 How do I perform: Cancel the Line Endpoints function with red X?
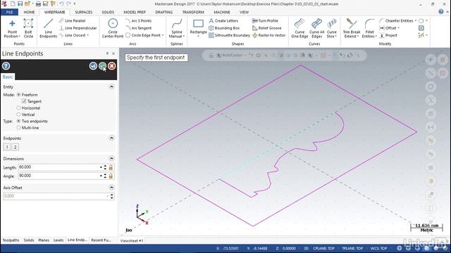point(112,66)
